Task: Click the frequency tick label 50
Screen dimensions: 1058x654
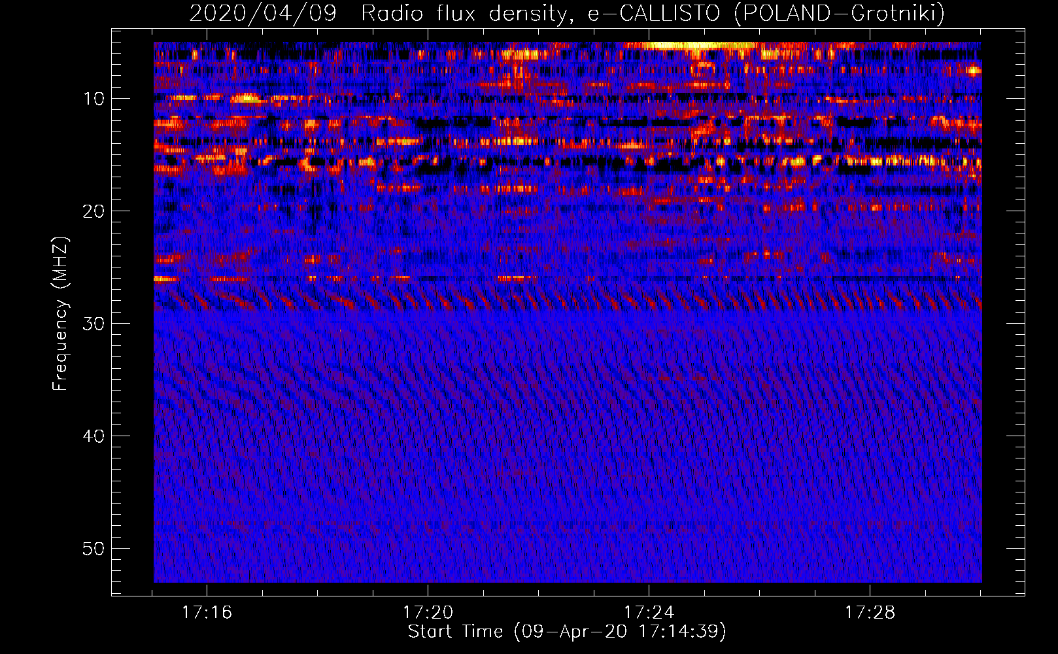Action: click(94, 549)
